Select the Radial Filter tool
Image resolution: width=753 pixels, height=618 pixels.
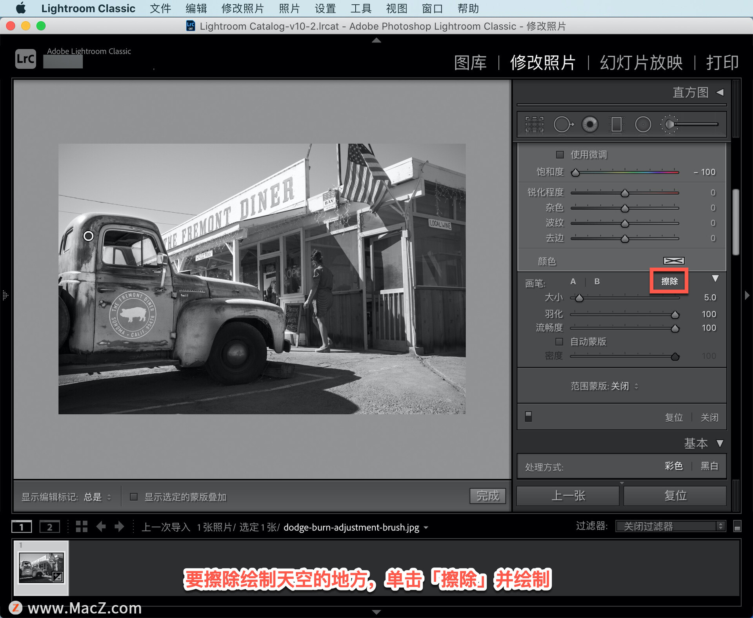643,124
